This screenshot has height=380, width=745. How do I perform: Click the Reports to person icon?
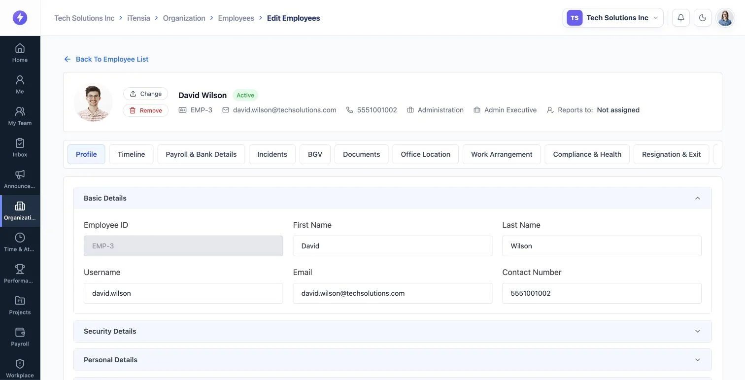point(550,110)
